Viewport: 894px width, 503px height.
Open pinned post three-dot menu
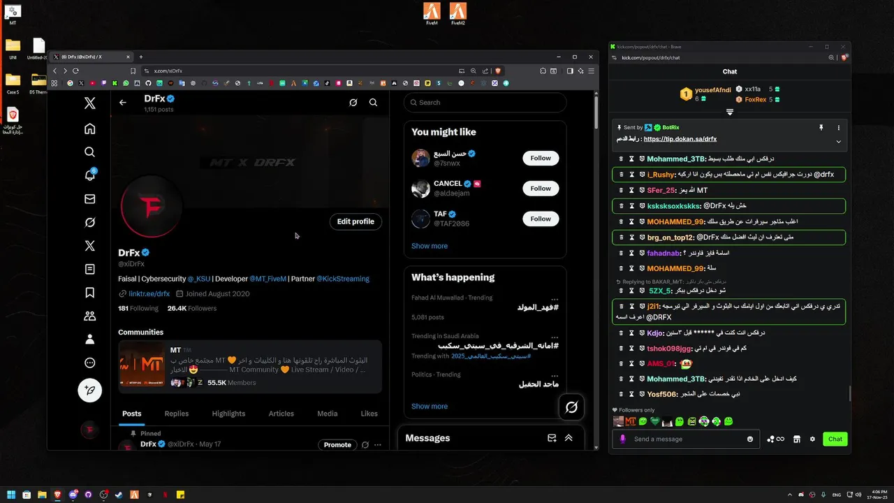(x=378, y=445)
